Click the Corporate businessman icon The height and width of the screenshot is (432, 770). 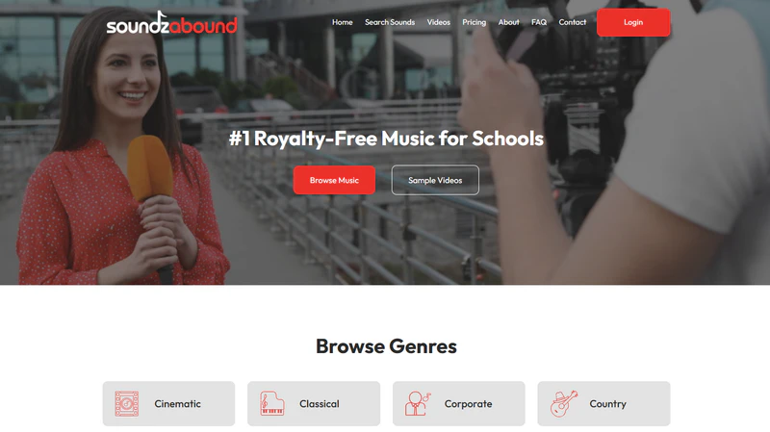click(418, 403)
